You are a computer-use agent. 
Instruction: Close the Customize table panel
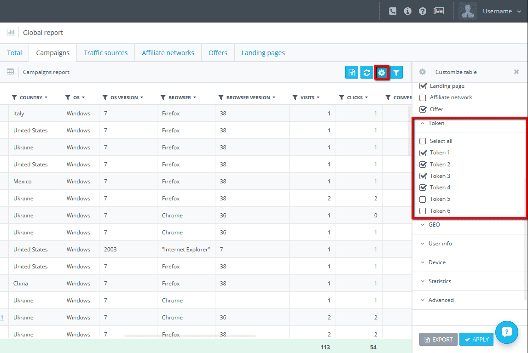pos(516,72)
